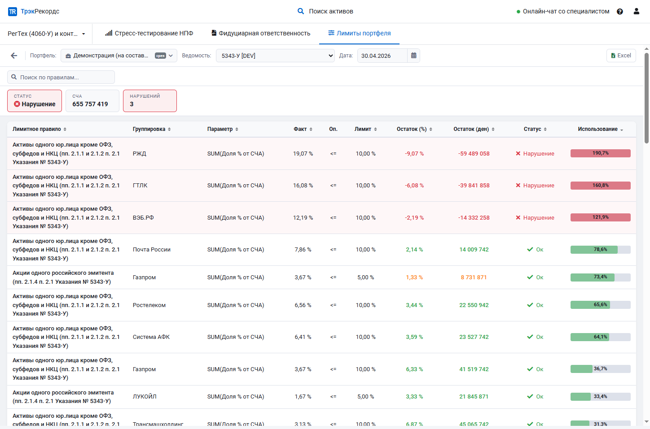Viewport: 650px width, 429px height.
Task: Click the 8 731 871 remainder value
Action: (x=474, y=277)
